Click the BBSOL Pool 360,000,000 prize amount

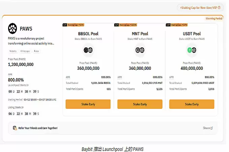pyautogui.click(x=88, y=68)
